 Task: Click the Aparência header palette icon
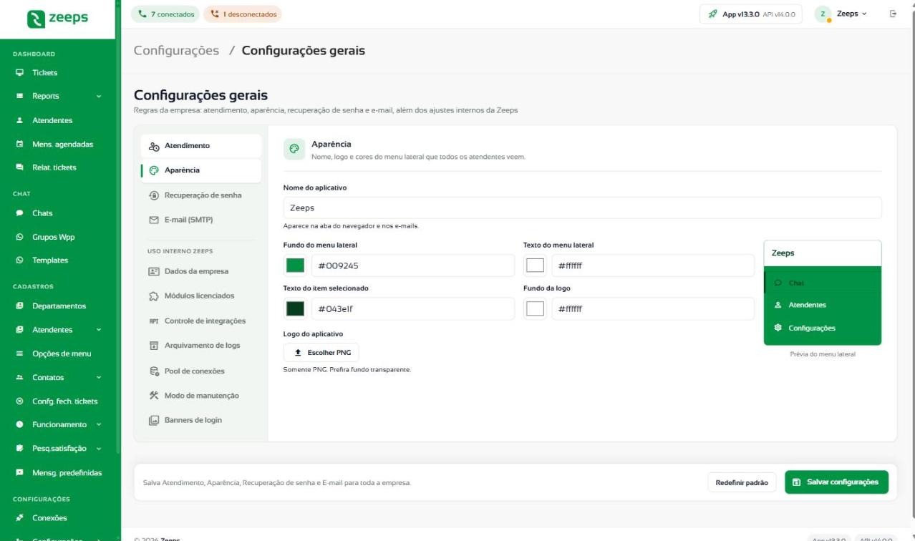(294, 149)
